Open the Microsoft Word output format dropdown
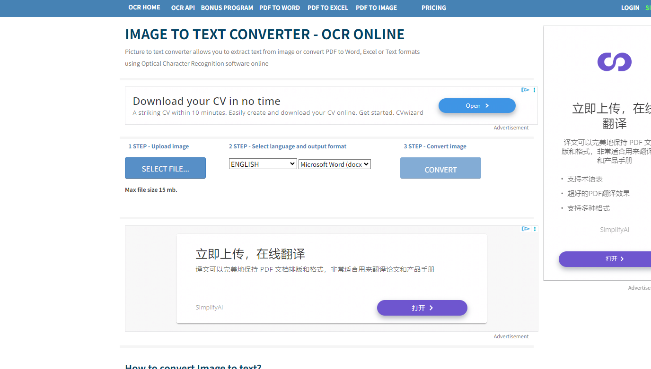Viewport: 651px width, 369px height. coord(334,164)
